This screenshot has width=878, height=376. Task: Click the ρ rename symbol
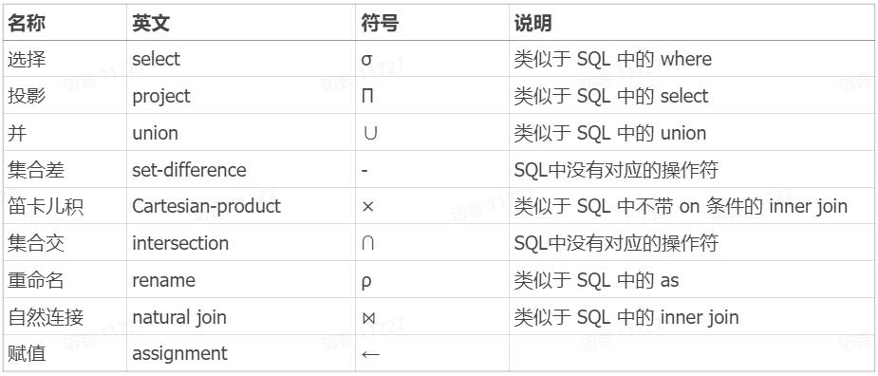coord(366,281)
